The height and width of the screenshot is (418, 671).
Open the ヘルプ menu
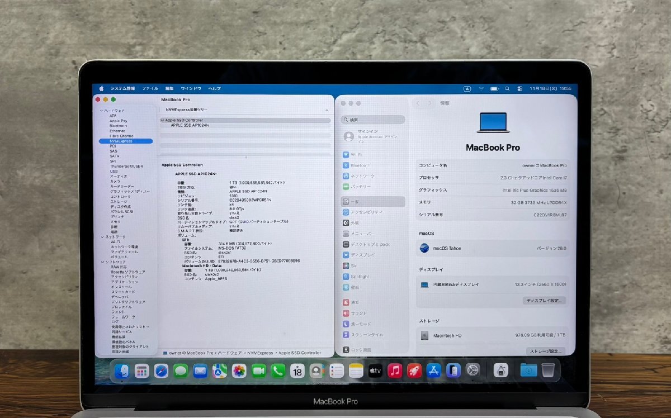coord(215,88)
